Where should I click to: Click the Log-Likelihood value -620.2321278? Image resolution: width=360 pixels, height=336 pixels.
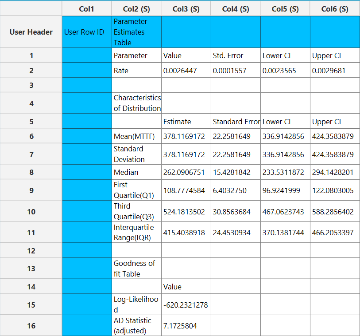[186, 304]
